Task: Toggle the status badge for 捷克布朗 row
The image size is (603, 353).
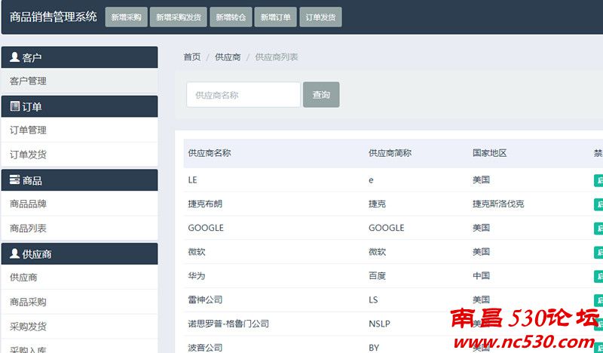Action: point(598,204)
